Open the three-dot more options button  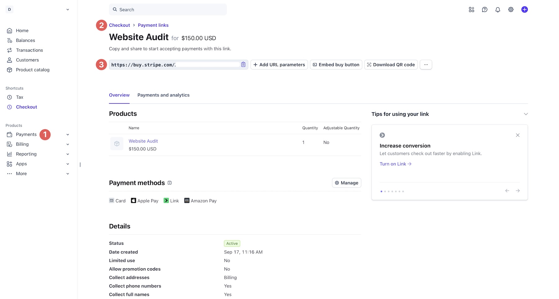(426, 64)
